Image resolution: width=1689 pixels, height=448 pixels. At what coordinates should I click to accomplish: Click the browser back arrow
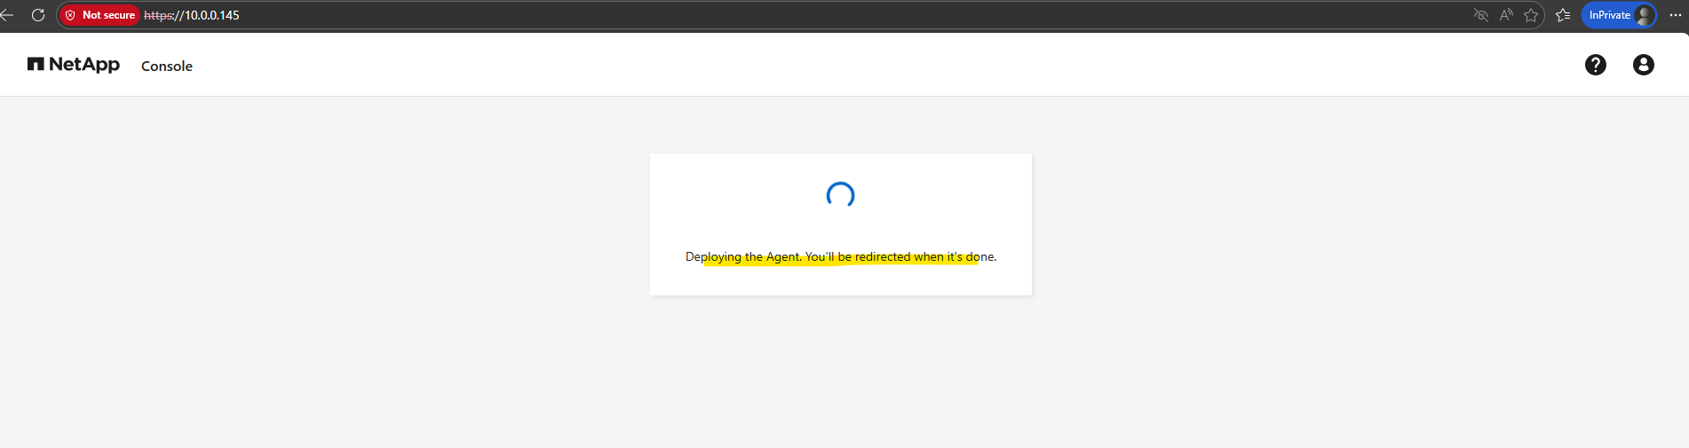[7, 15]
